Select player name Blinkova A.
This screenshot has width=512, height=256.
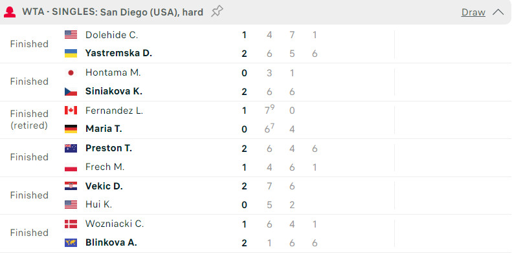[111, 242]
